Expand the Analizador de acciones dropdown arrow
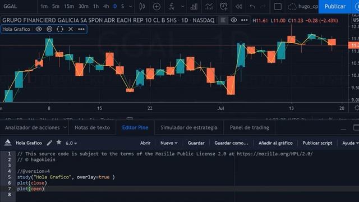This screenshot has height=202, width=359. click(x=65, y=127)
